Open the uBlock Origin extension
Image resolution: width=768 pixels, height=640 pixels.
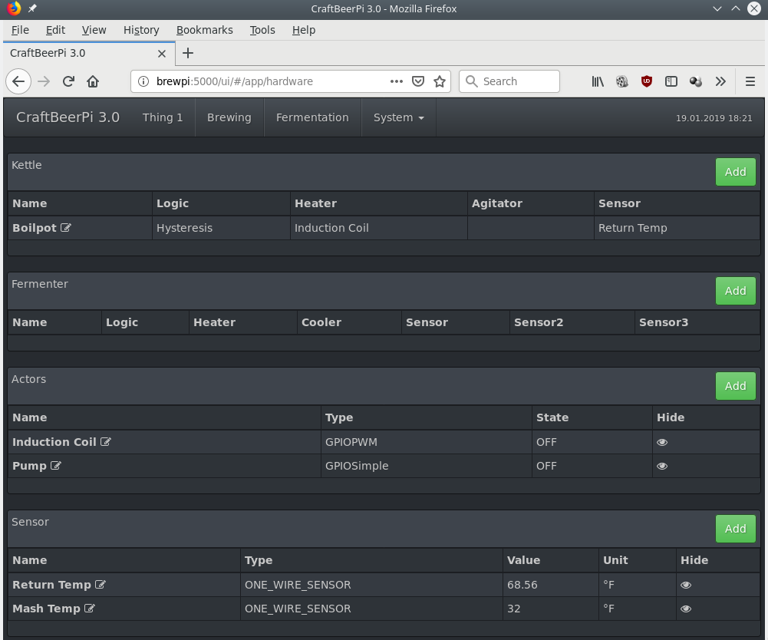point(647,81)
